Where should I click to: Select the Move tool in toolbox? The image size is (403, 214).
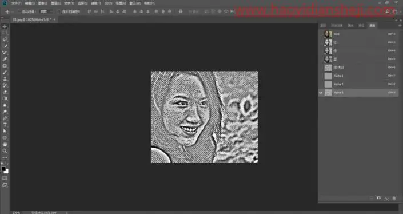(x=5, y=26)
